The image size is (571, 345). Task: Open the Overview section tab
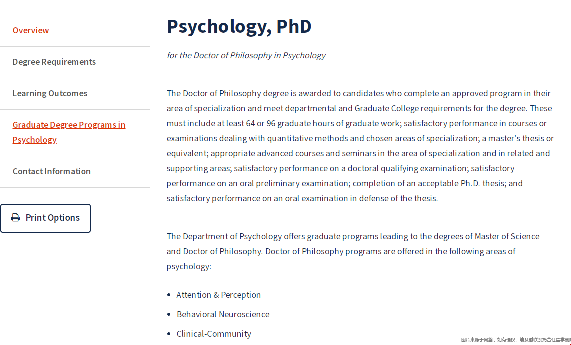coord(31,30)
